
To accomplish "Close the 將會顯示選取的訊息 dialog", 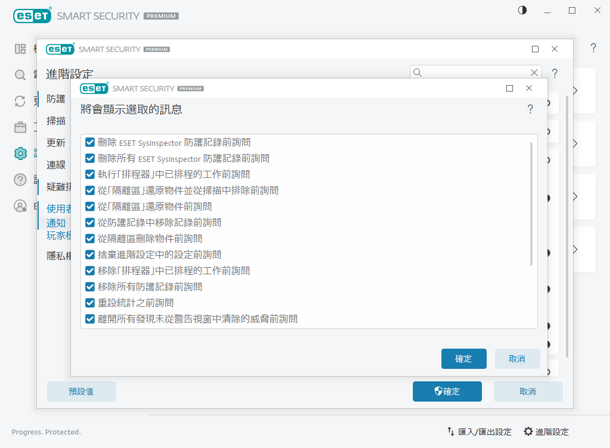I will click(529, 88).
